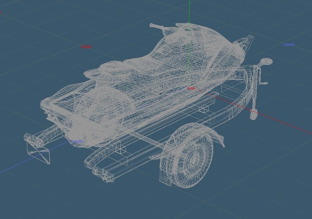Select the trailer jockey wheel mesh
This screenshot has width=312, height=219.
point(253,115)
